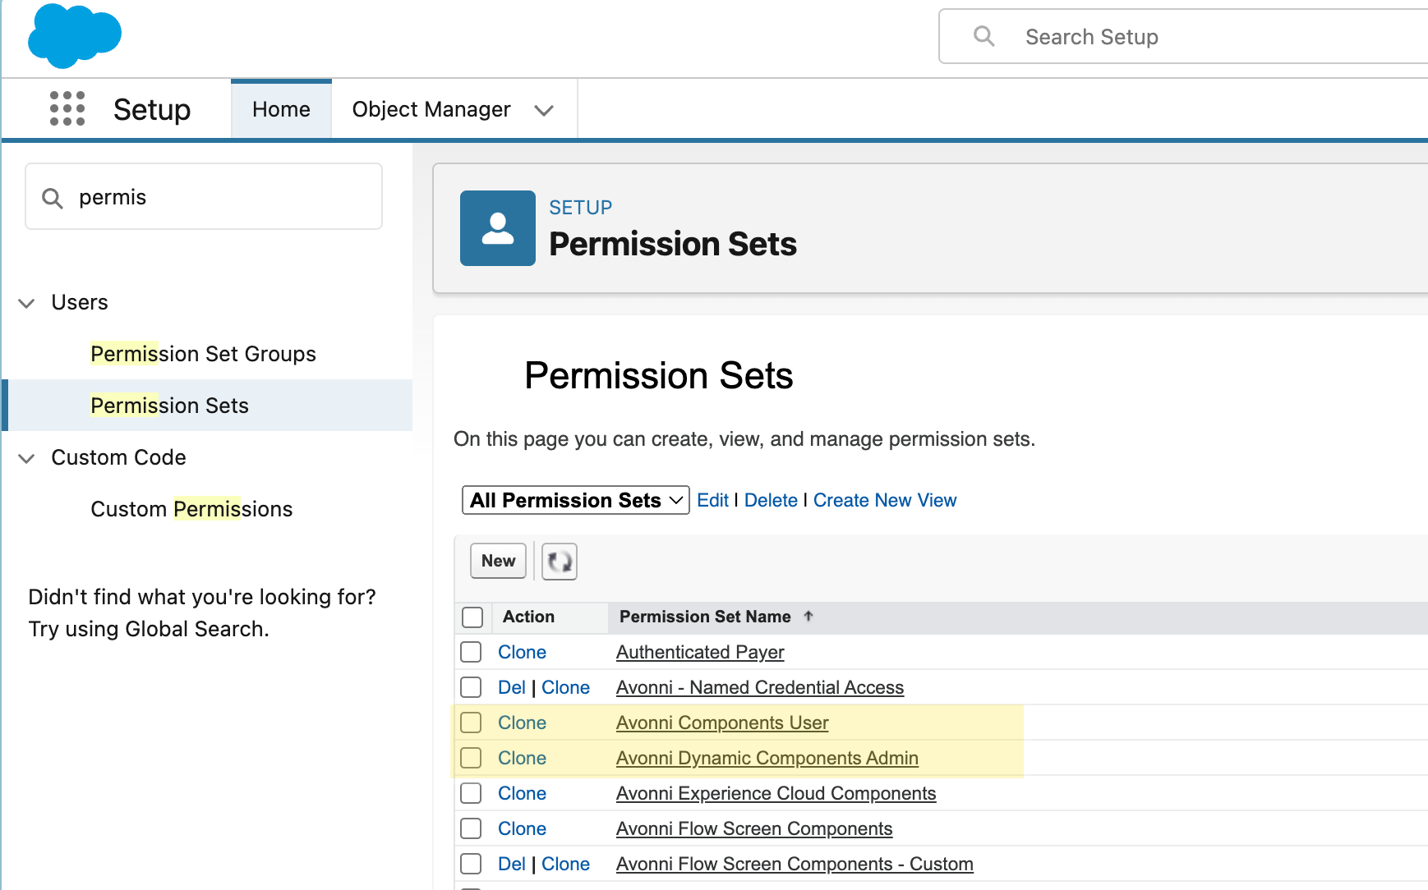Image resolution: width=1428 pixels, height=890 pixels.
Task: Collapse the Custom Code section
Action: coord(27,458)
